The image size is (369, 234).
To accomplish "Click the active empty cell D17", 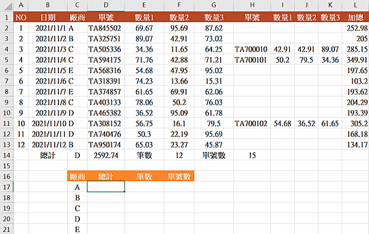I will (106, 187).
